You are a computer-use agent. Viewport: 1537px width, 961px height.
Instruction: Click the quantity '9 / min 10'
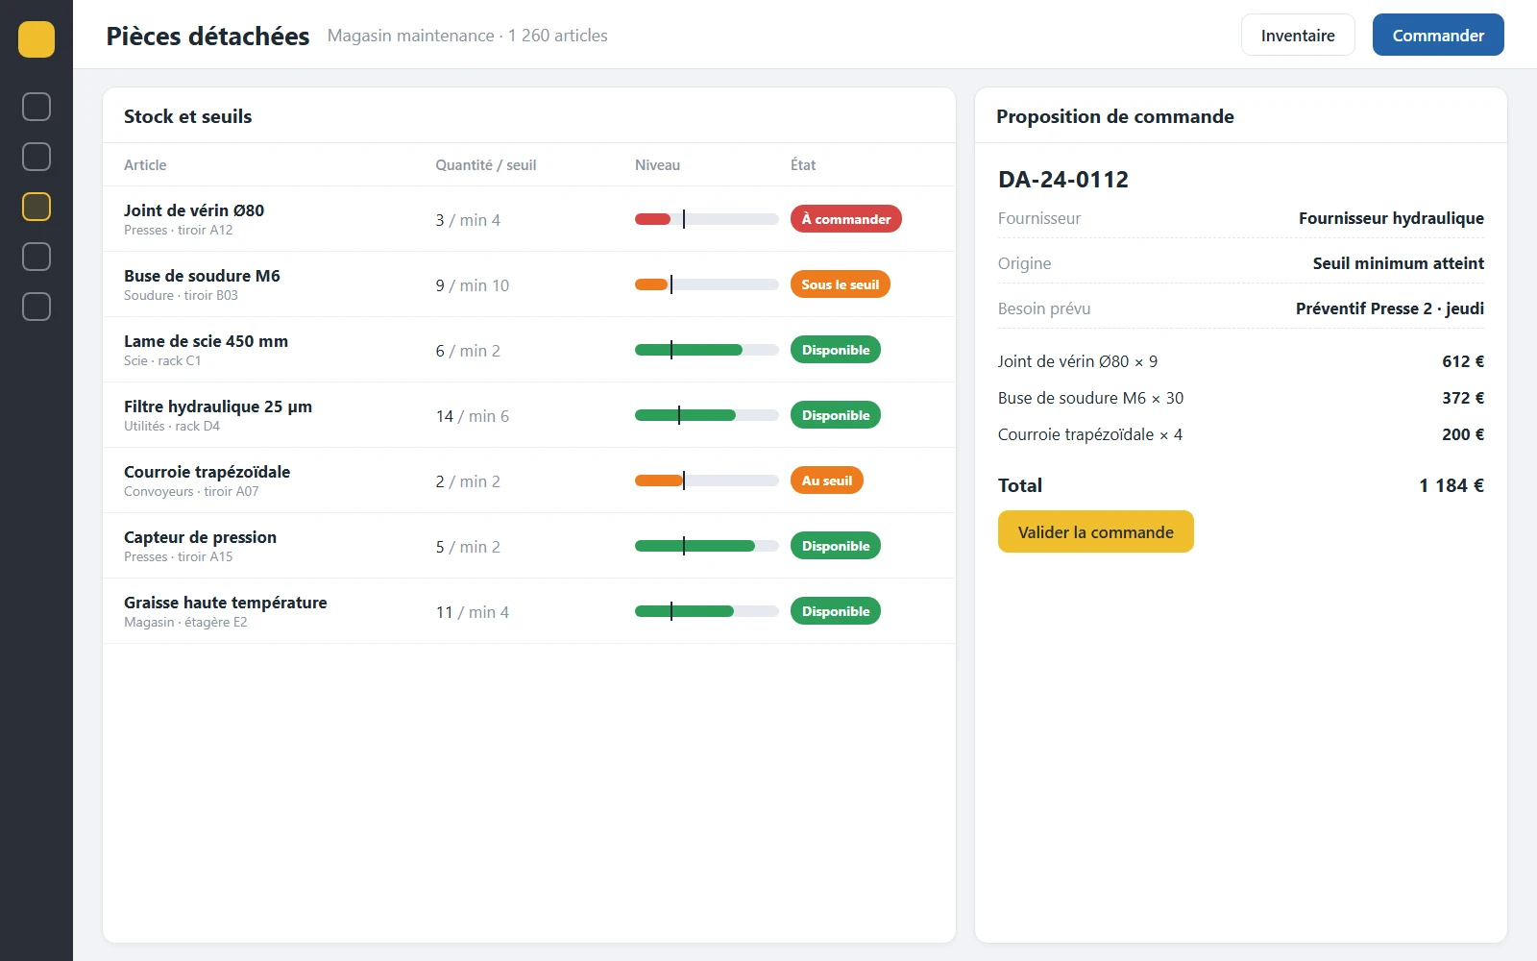coord(473,285)
